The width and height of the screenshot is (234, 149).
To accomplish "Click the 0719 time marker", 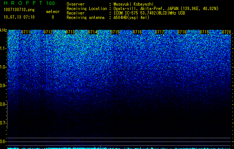I will (204, 32).
